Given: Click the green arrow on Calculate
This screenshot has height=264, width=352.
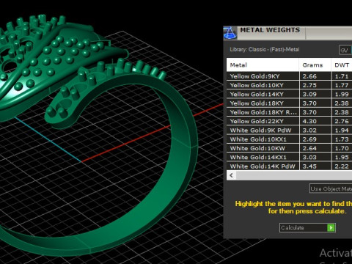Looking at the screenshot, I should coord(331,227).
